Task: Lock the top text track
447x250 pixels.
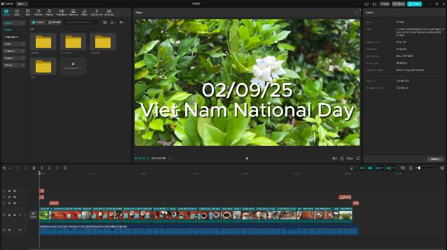Action: click(x=10, y=191)
